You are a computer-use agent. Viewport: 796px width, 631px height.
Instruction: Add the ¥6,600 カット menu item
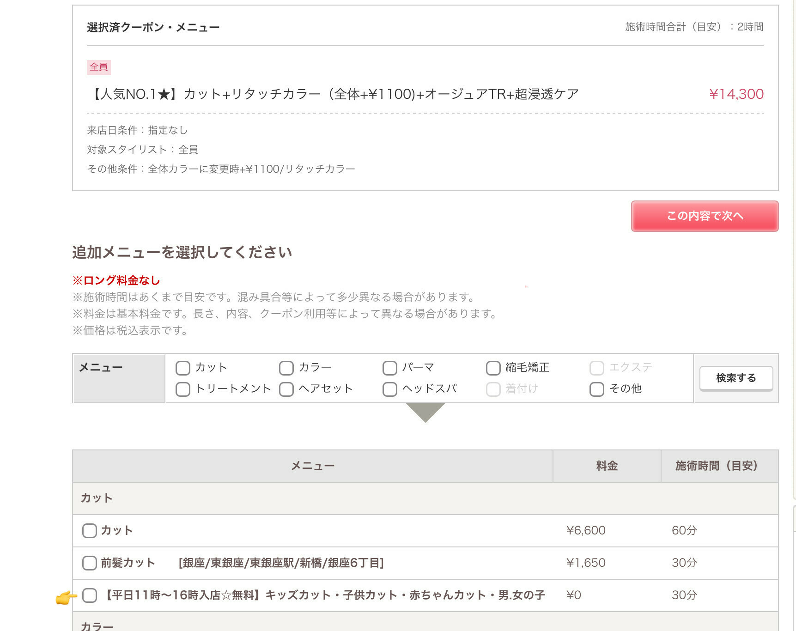tap(90, 530)
